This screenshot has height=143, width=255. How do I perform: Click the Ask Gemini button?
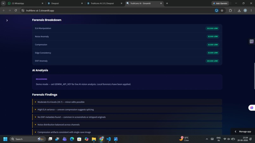point(220,3)
